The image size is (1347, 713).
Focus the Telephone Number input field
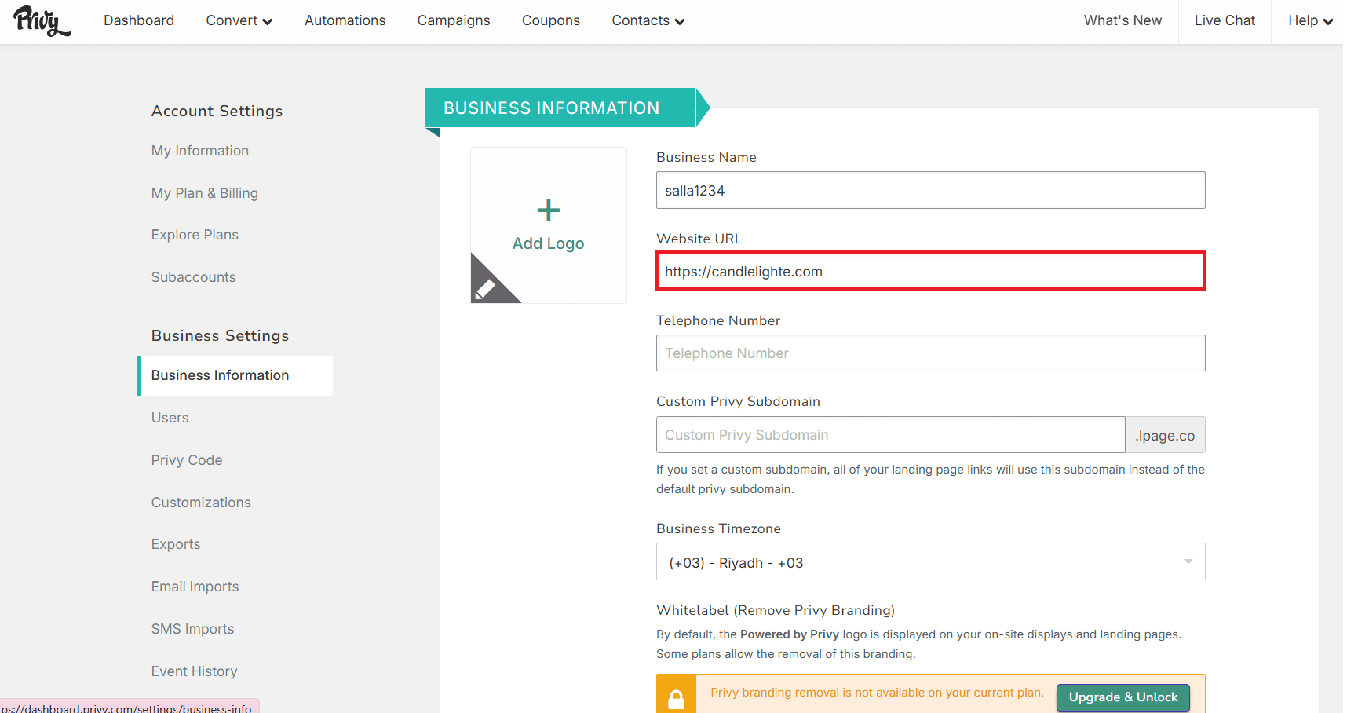pos(930,353)
